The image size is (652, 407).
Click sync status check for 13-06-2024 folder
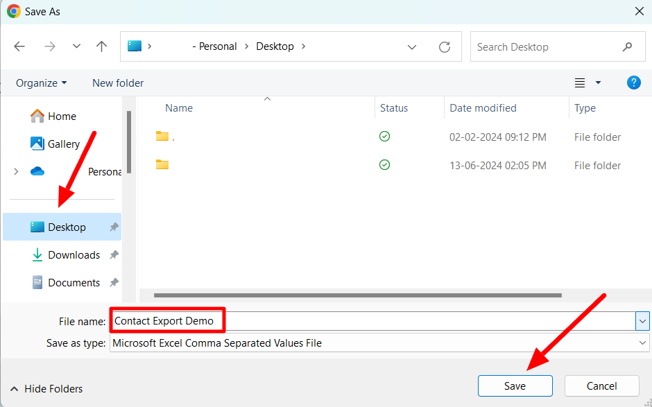[x=385, y=164]
